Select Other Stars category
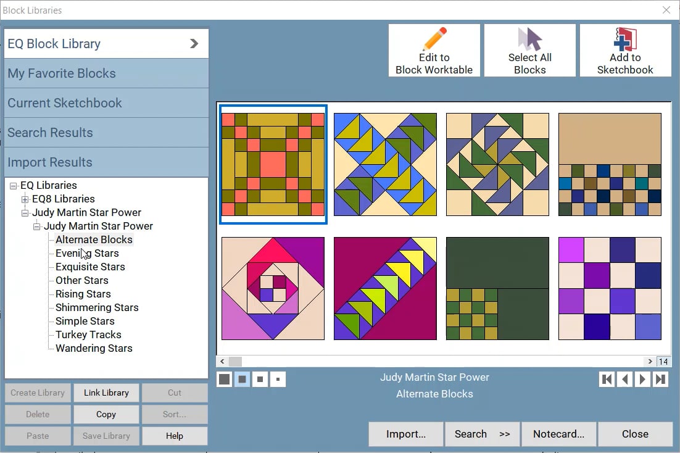680x453 pixels. (x=81, y=280)
